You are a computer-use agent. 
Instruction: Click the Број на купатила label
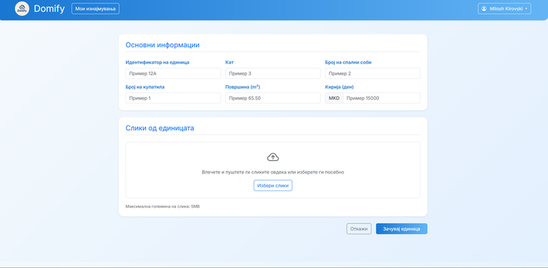pos(145,87)
